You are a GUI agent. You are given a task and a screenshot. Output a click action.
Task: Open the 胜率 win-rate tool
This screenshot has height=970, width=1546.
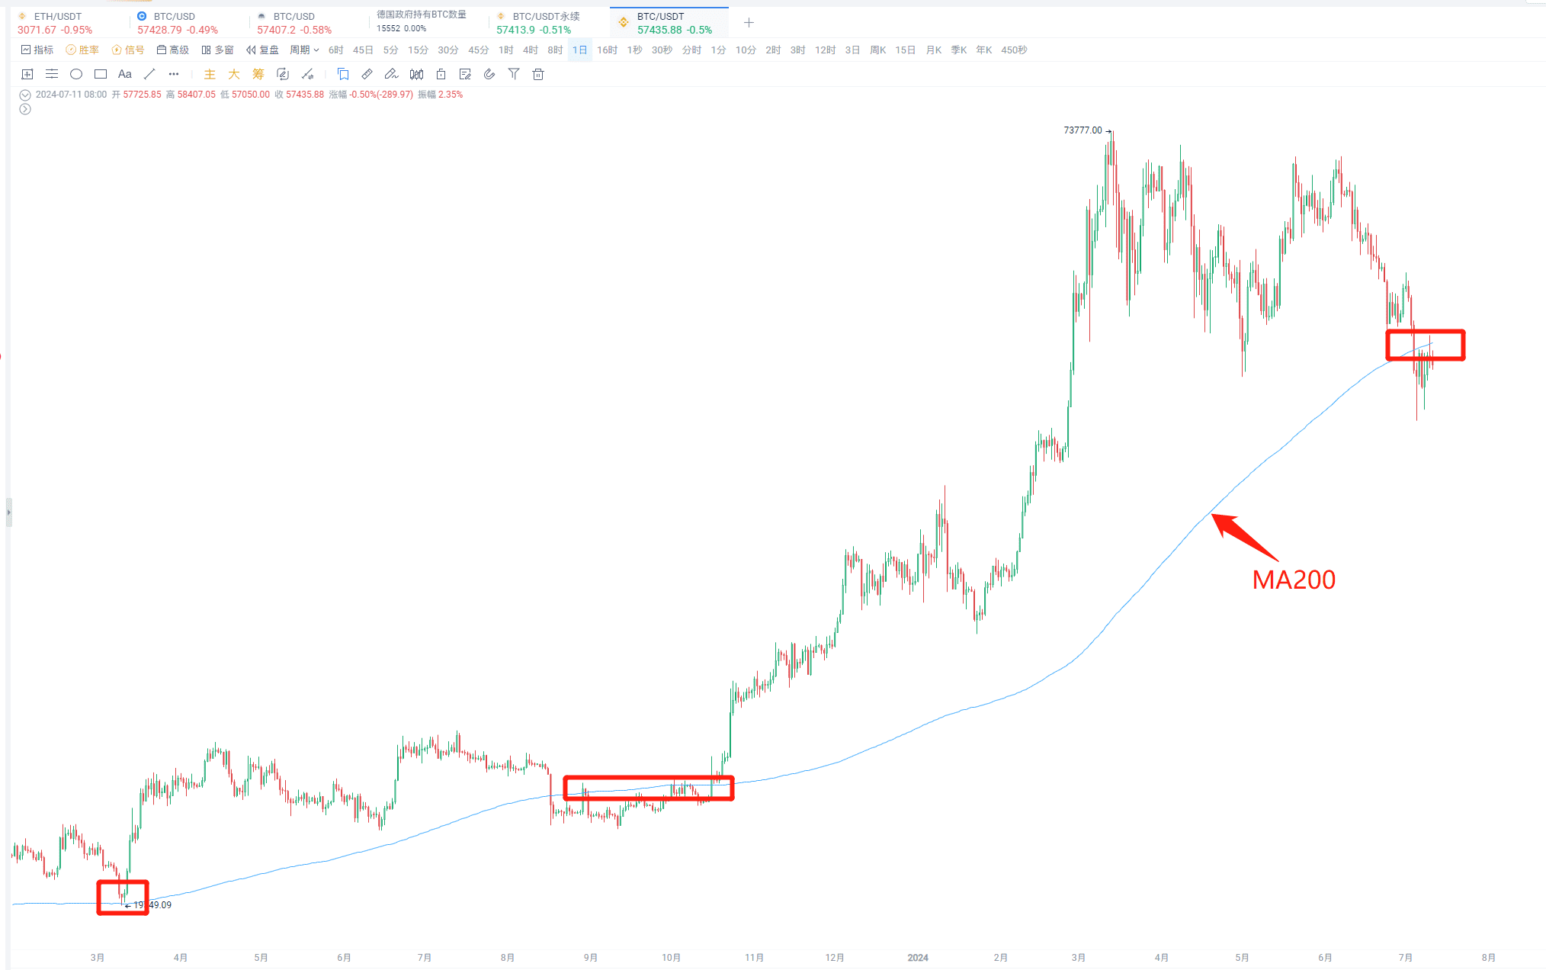click(x=82, y=50)
